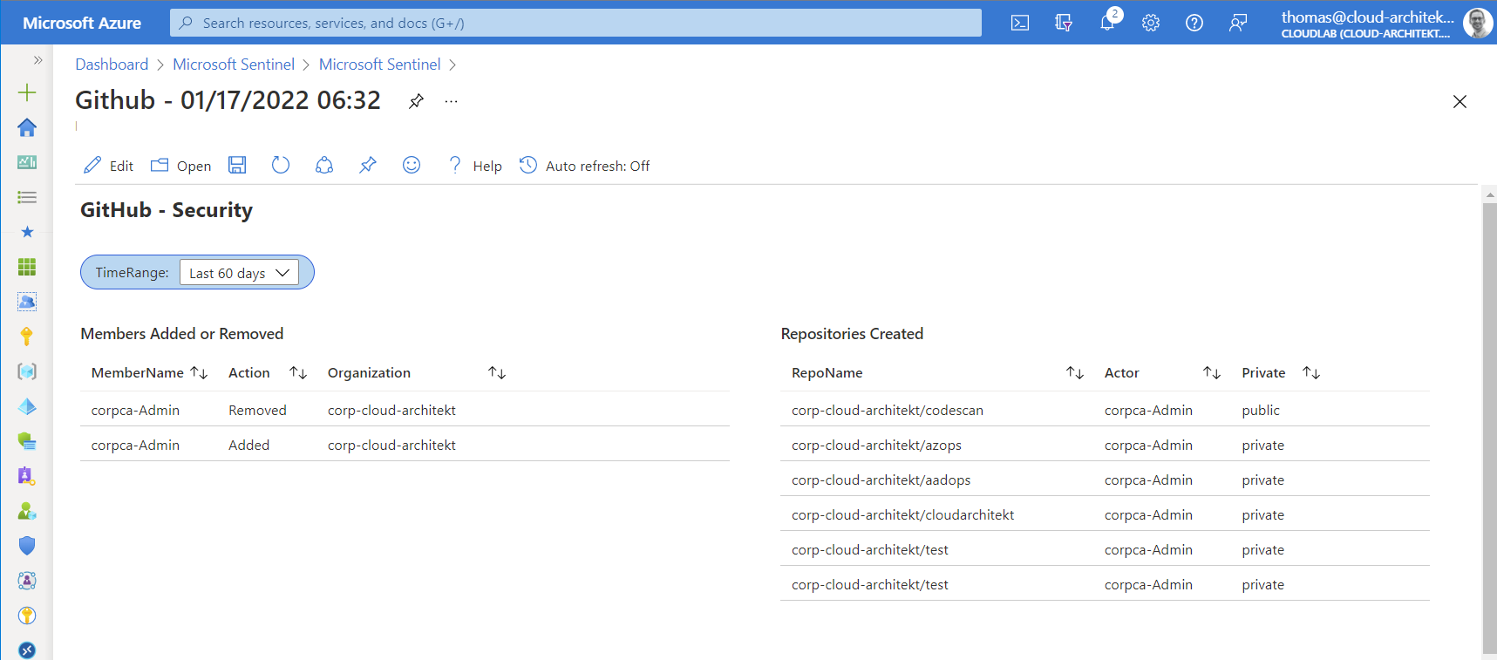Open Favorites star icon in sidebar
The height and width of the screenshot is (660, 1497).
pos(27,232)
